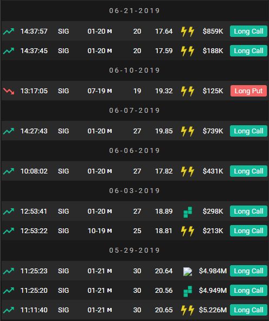Click the lightning bolts icon for the $125K put
The image size is (269, 321).
[188, 91]
